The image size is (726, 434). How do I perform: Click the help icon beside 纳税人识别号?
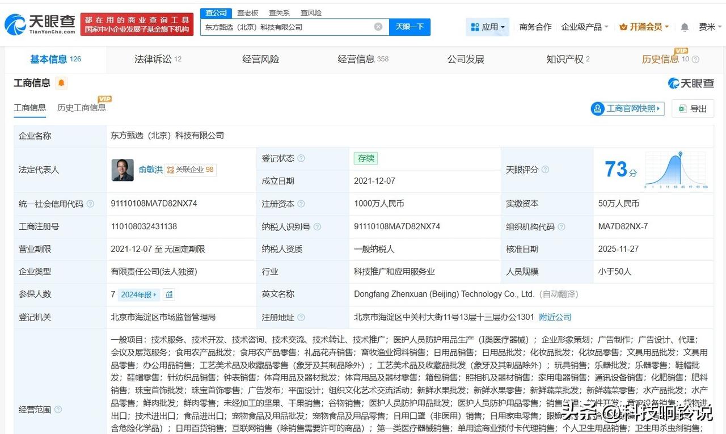[x=317, y=226]
